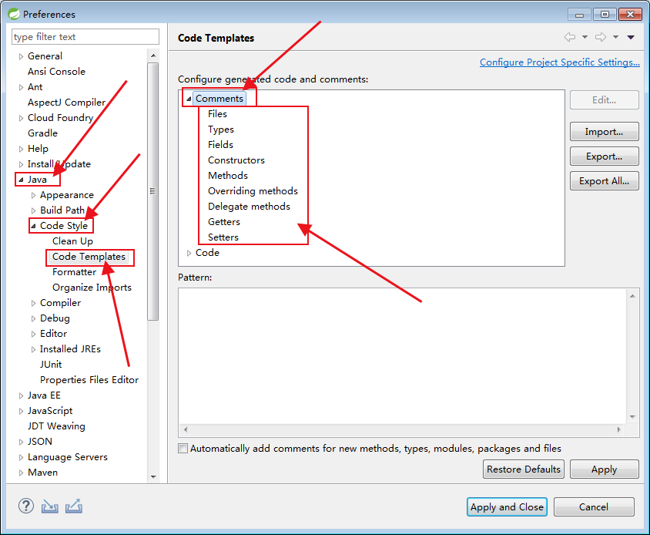
Task: Open the Clean Up page
Action: coord(72,241)
